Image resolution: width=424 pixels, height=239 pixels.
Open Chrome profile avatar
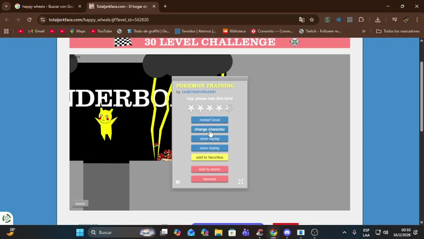point(406,20)
